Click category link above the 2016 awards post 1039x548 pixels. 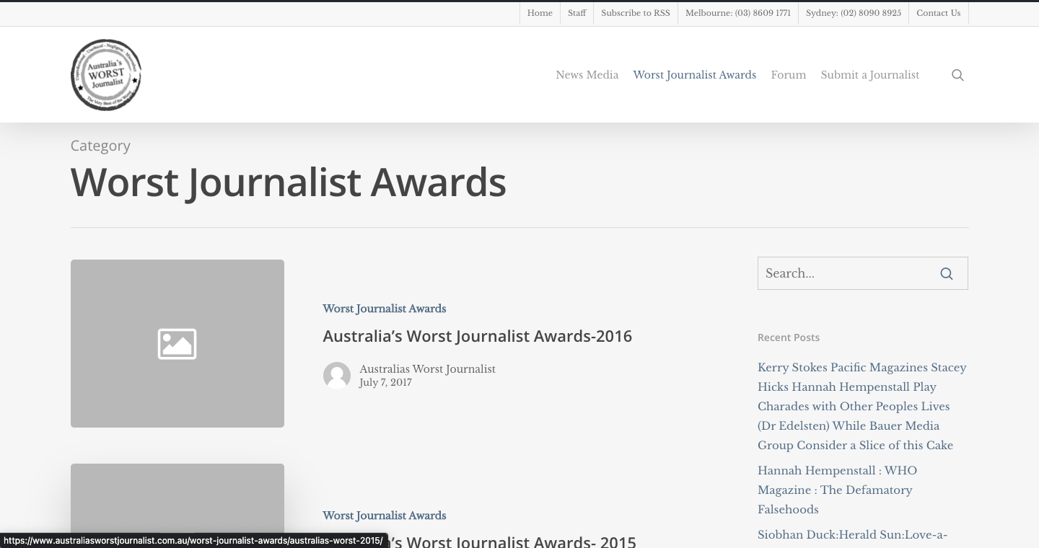385,309
